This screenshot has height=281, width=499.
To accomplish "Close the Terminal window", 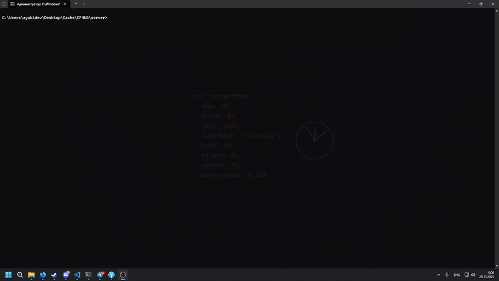I will coord(493,4).
